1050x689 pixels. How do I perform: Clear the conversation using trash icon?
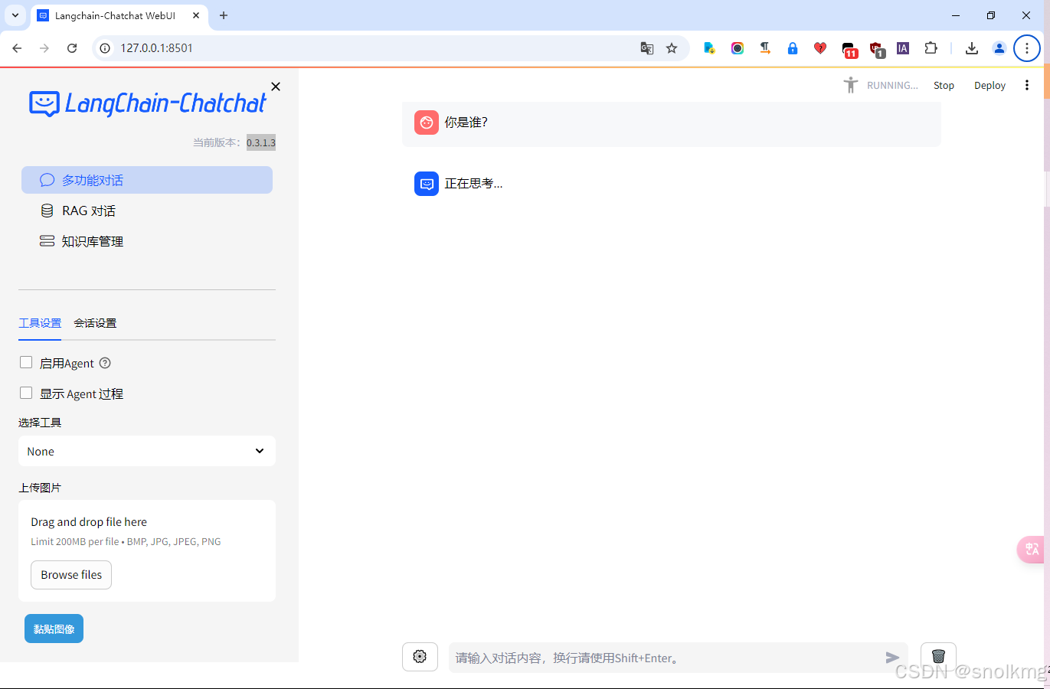pyautogui.click(x=937, y=656)
